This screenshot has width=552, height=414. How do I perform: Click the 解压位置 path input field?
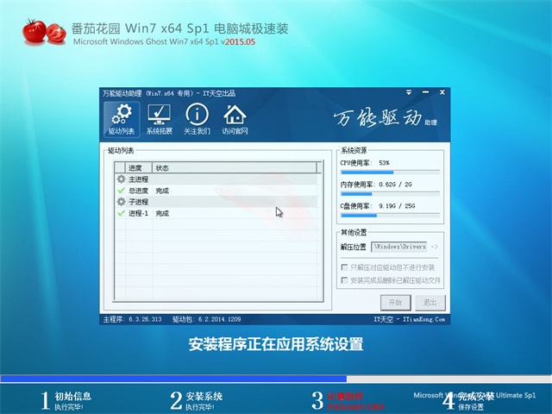[x=399, y=247]
